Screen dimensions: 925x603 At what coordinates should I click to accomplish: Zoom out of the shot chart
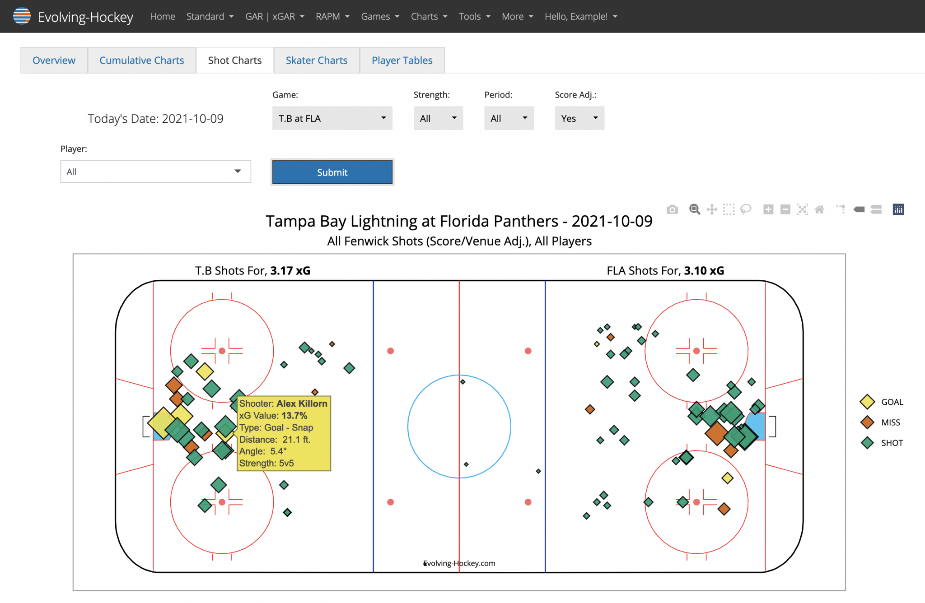click(x=785, y=209)
